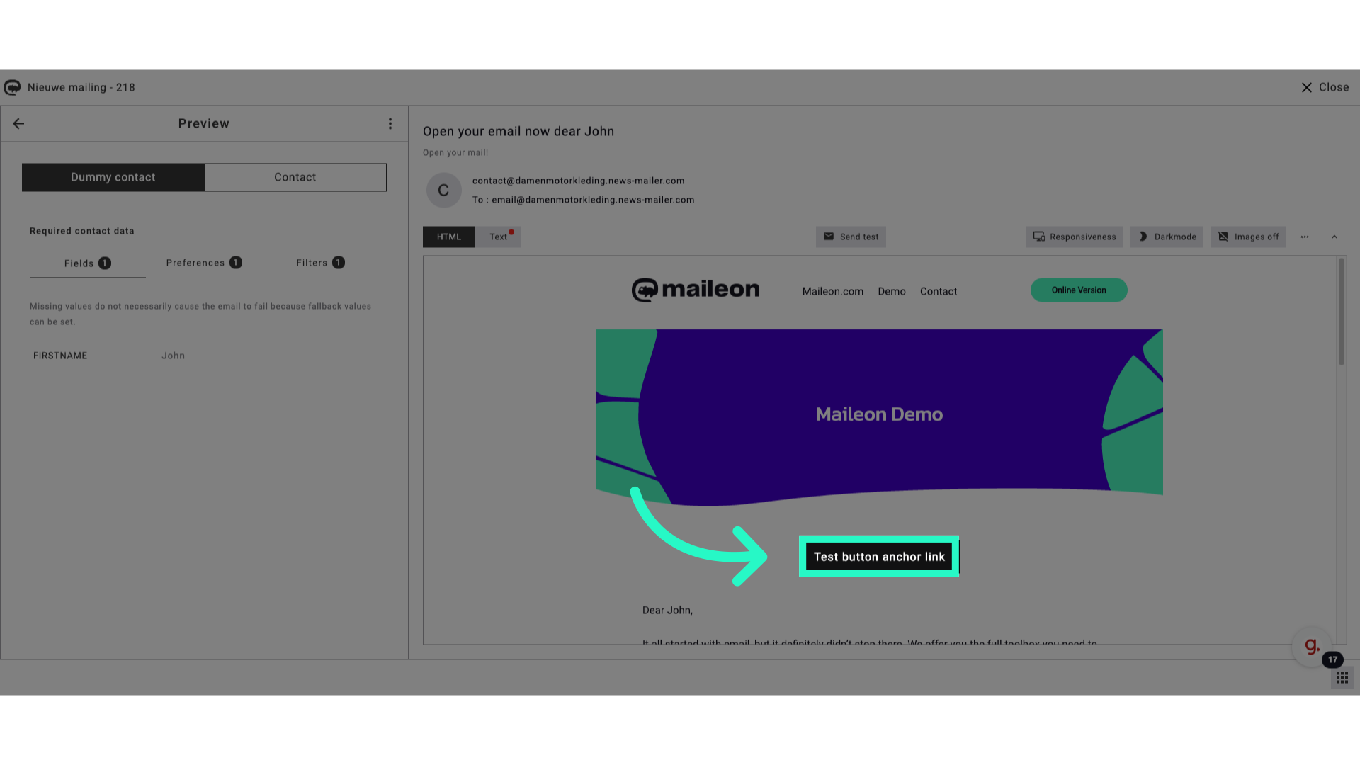This screenshot has height=765, width=1360.
Task: Open the Filters tab
Action: coord(320,263)
